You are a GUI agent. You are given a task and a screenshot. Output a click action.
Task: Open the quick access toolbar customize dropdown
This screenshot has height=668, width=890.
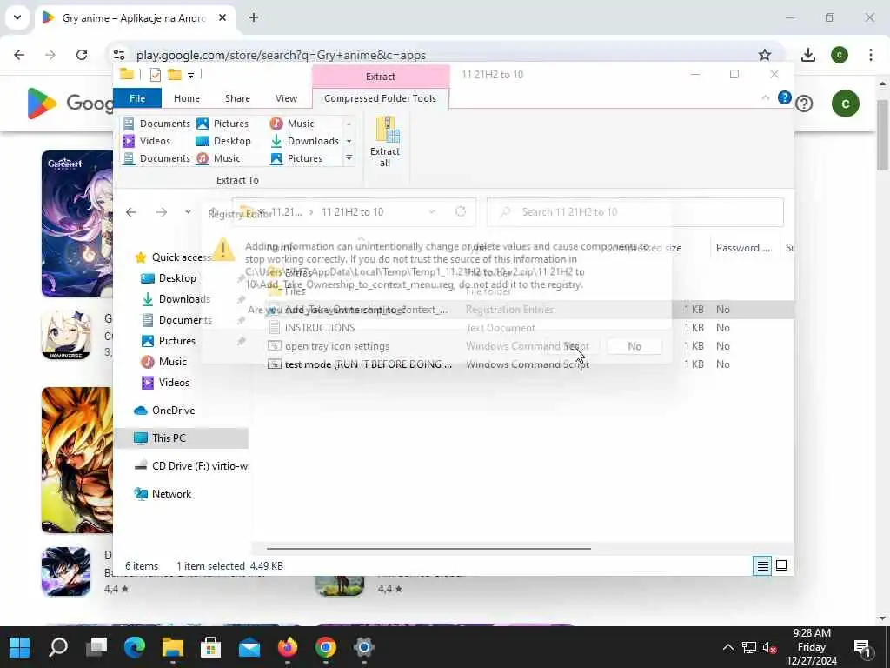(190, 75)
